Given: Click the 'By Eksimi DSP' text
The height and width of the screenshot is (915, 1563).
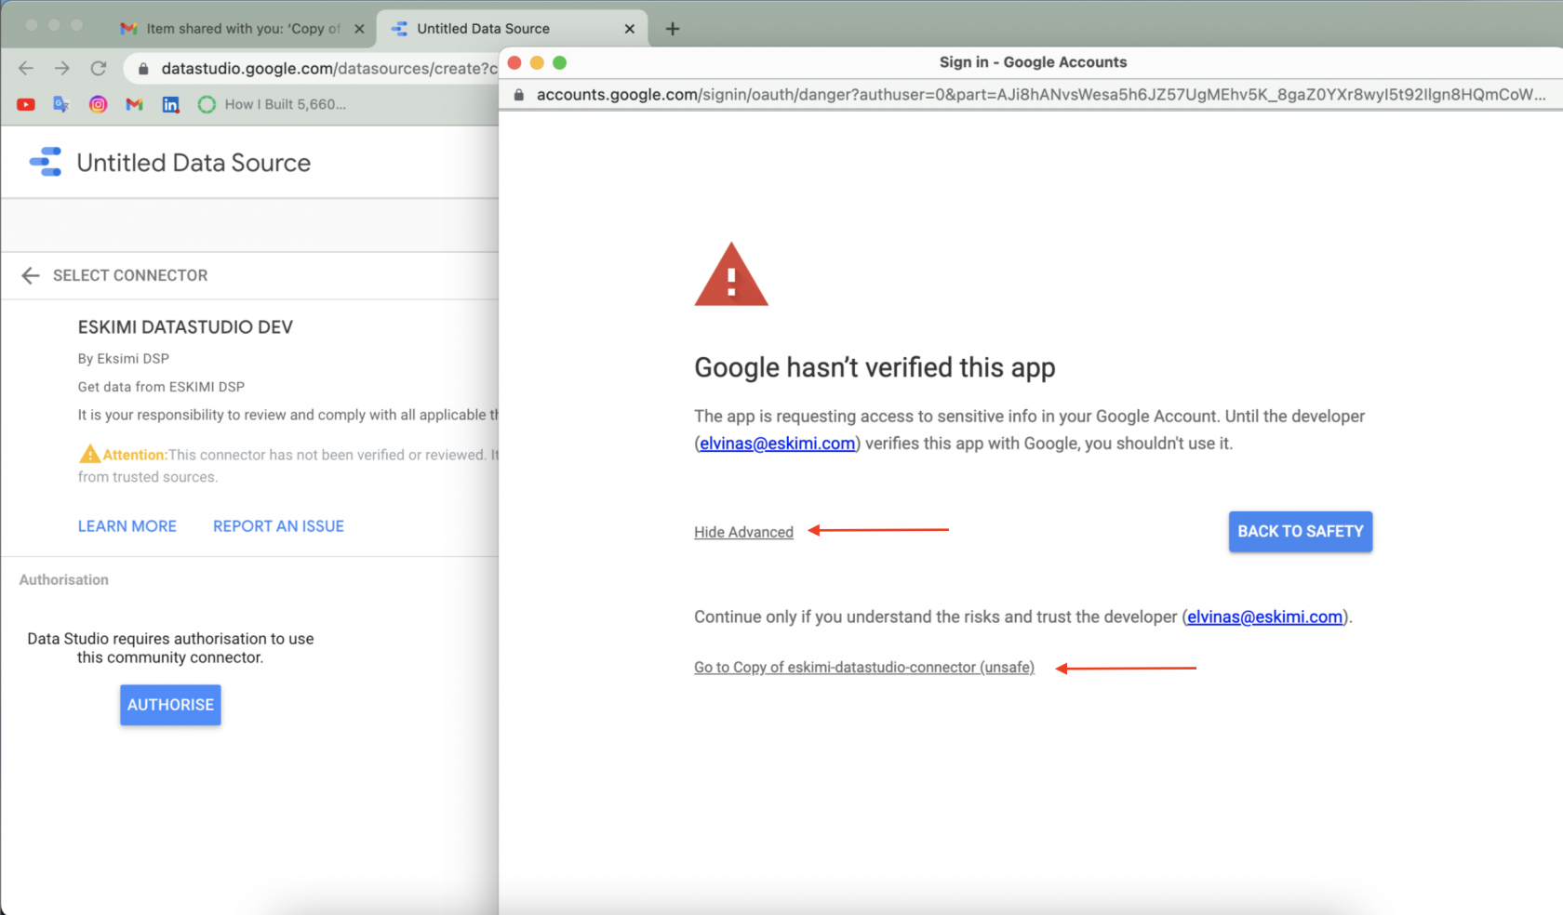Looking at the screenshot, I should coord(124,358).
